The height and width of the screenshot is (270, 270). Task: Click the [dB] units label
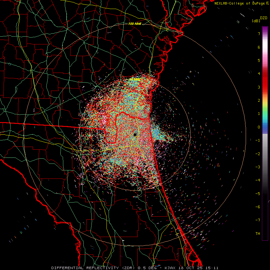pyautogui.click(x=256, y=21)
